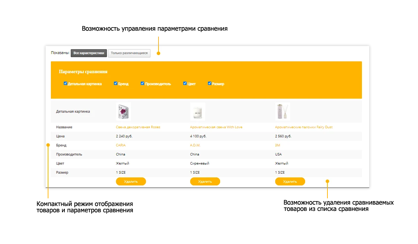The width and height of the screenshot is (418, 244).
Task: Show Все характеристики
Action: (x=89, y=53)
